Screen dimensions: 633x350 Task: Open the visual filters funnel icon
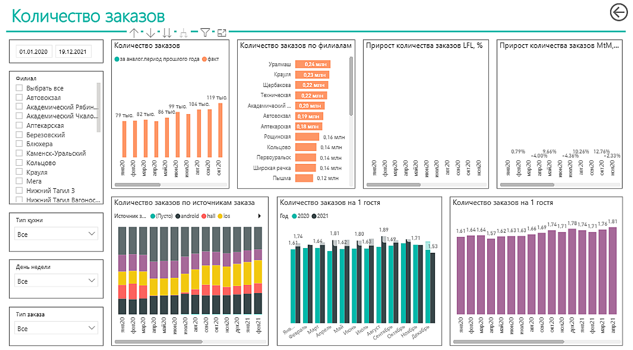[205, 32]
